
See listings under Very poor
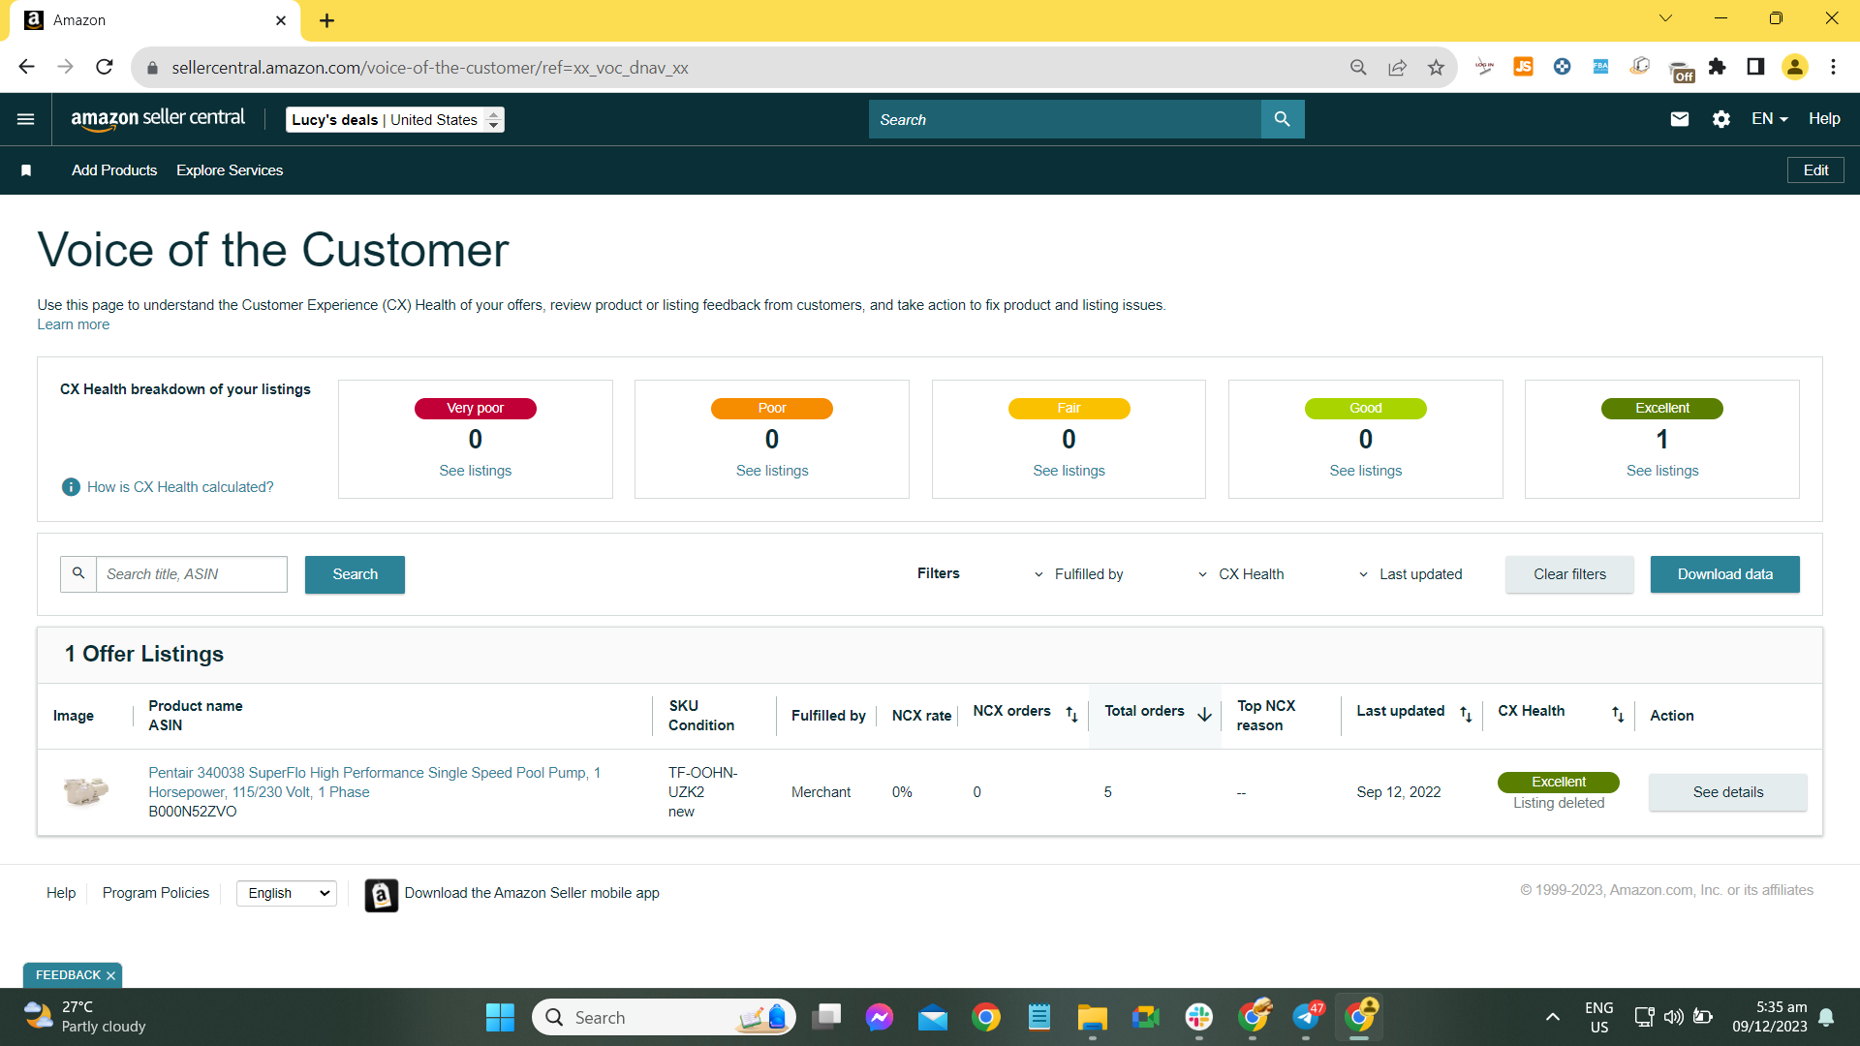pos(476,471)
